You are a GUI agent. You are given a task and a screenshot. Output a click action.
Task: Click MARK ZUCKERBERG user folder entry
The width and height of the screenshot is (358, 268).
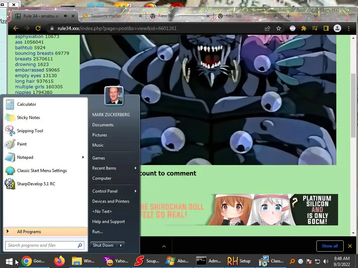pos(111,114)
